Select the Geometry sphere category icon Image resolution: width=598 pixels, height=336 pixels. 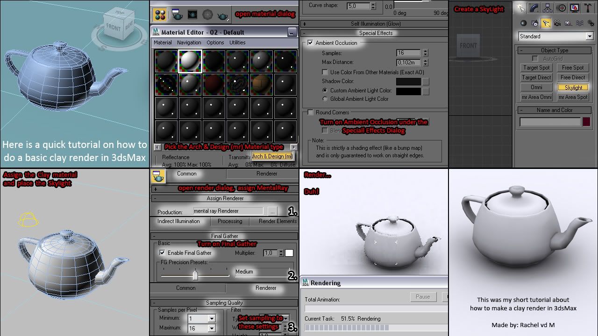523,23
